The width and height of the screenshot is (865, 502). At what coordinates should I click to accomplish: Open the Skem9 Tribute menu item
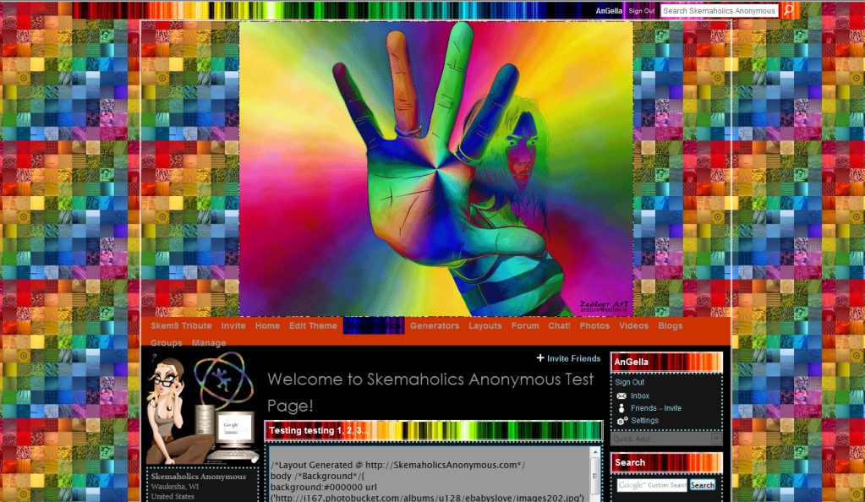click(181, 326)
